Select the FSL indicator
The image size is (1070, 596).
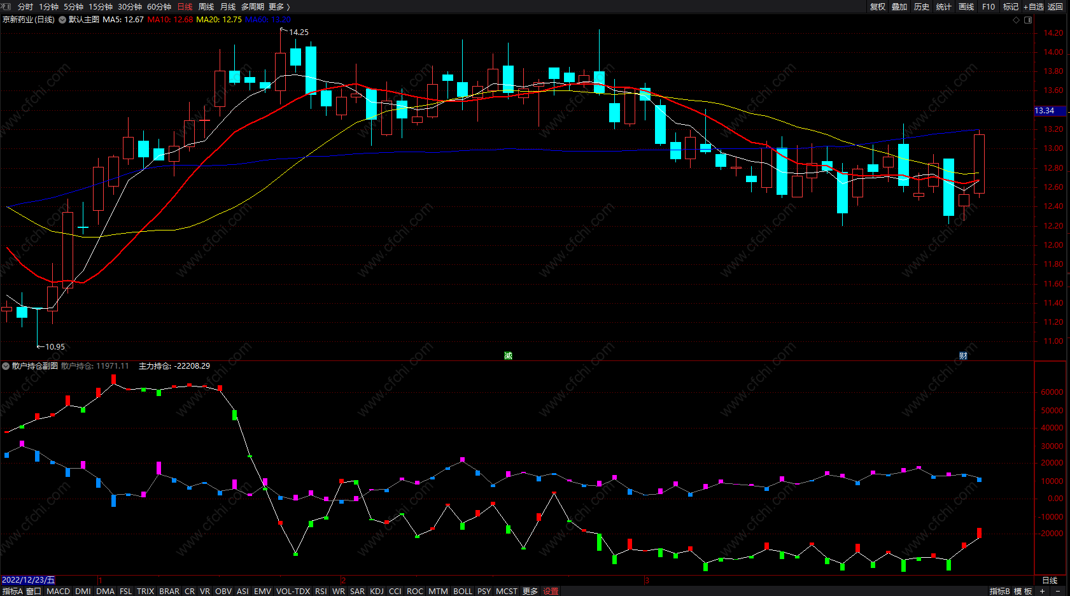(126, 592)
